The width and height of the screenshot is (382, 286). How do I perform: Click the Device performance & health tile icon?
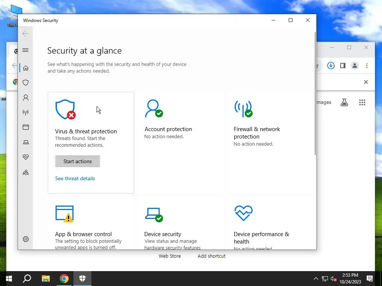243,213
